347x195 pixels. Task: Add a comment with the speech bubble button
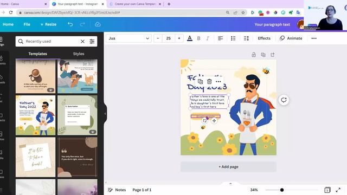pyautogui.click(x=284, y=100)
